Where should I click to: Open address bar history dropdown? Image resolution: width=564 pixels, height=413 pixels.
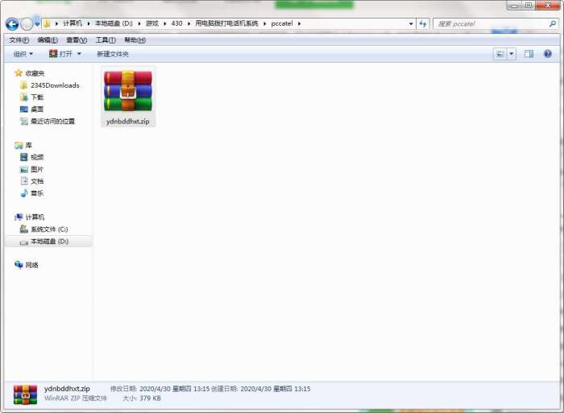pos(411,23)
